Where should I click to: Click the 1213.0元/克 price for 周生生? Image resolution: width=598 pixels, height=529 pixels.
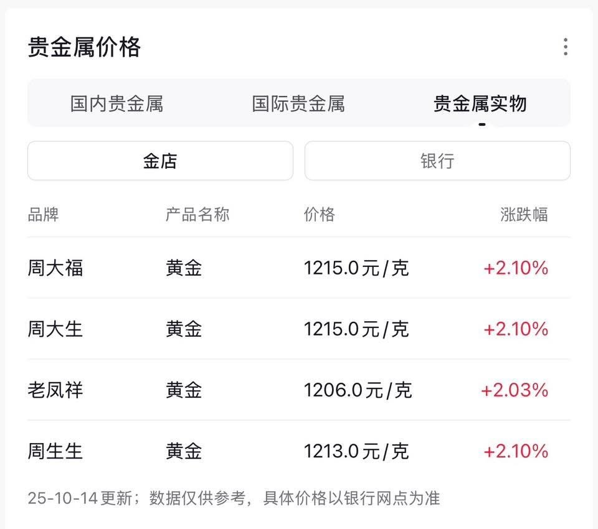pos(356,451)
